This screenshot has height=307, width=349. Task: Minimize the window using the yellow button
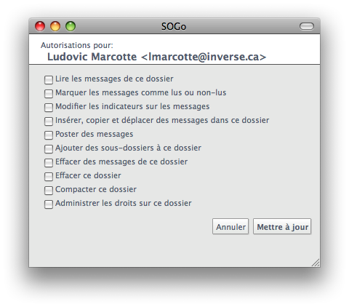[55, 26]
